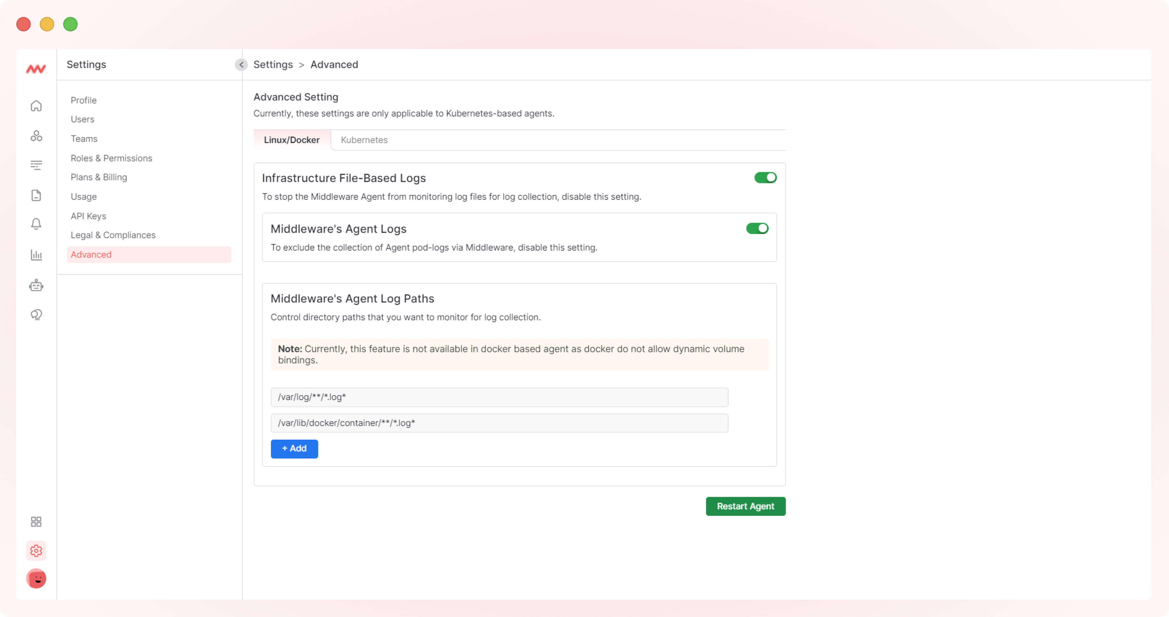Open the chat support icon

point(36,315)
